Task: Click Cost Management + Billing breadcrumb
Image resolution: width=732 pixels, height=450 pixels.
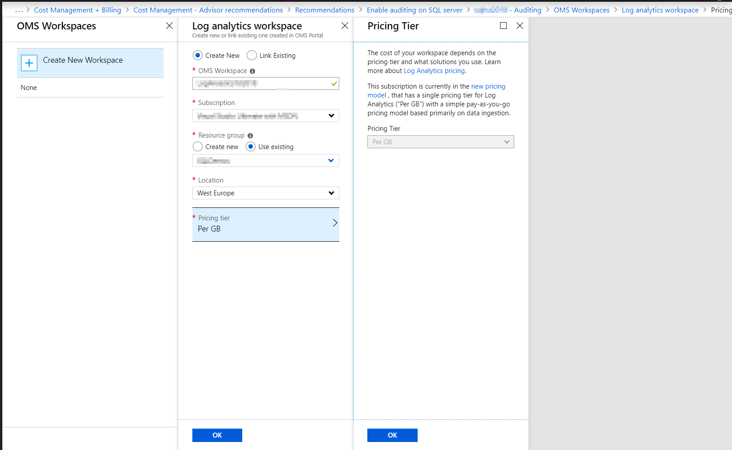Action: (x=77, y=10)
